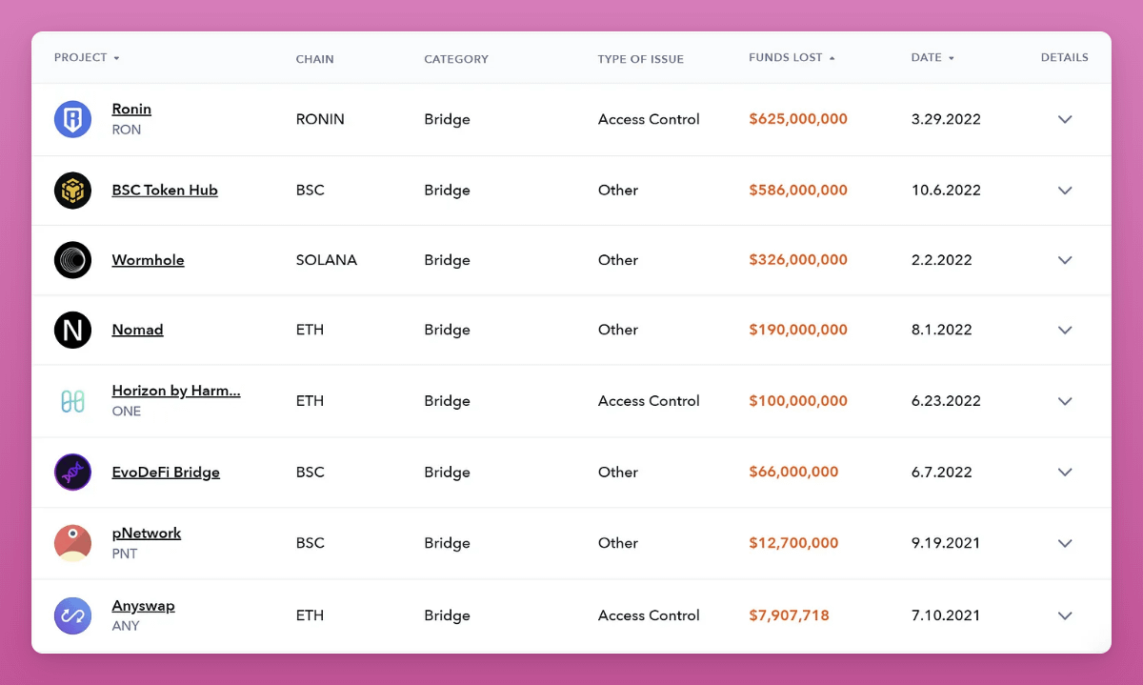Click the Ronin project logo icon

pyautogui.click(x=72, y=119)
